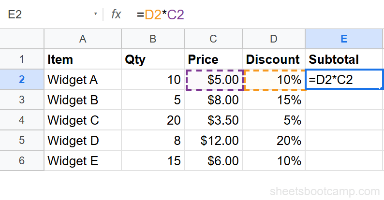Select the row 4 header

point(22,120)
